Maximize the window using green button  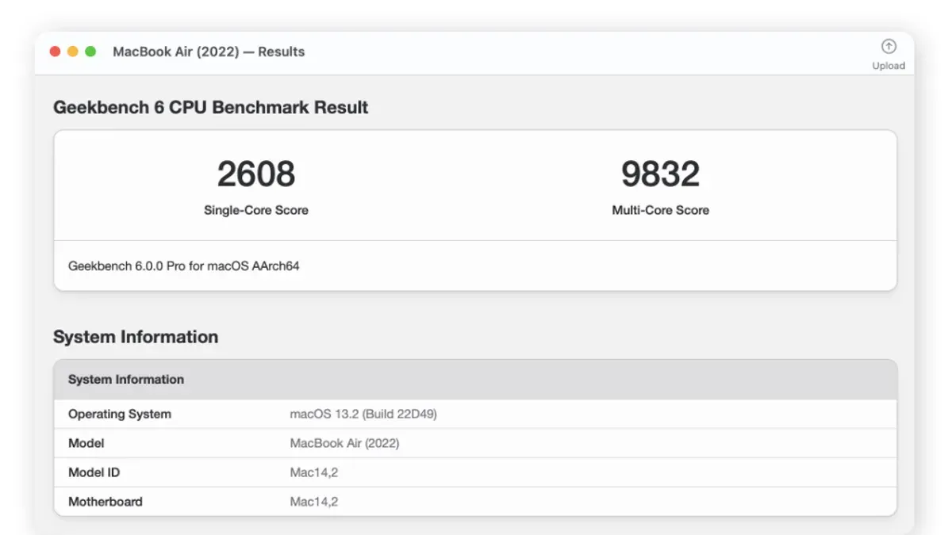(x=90, y=52)
